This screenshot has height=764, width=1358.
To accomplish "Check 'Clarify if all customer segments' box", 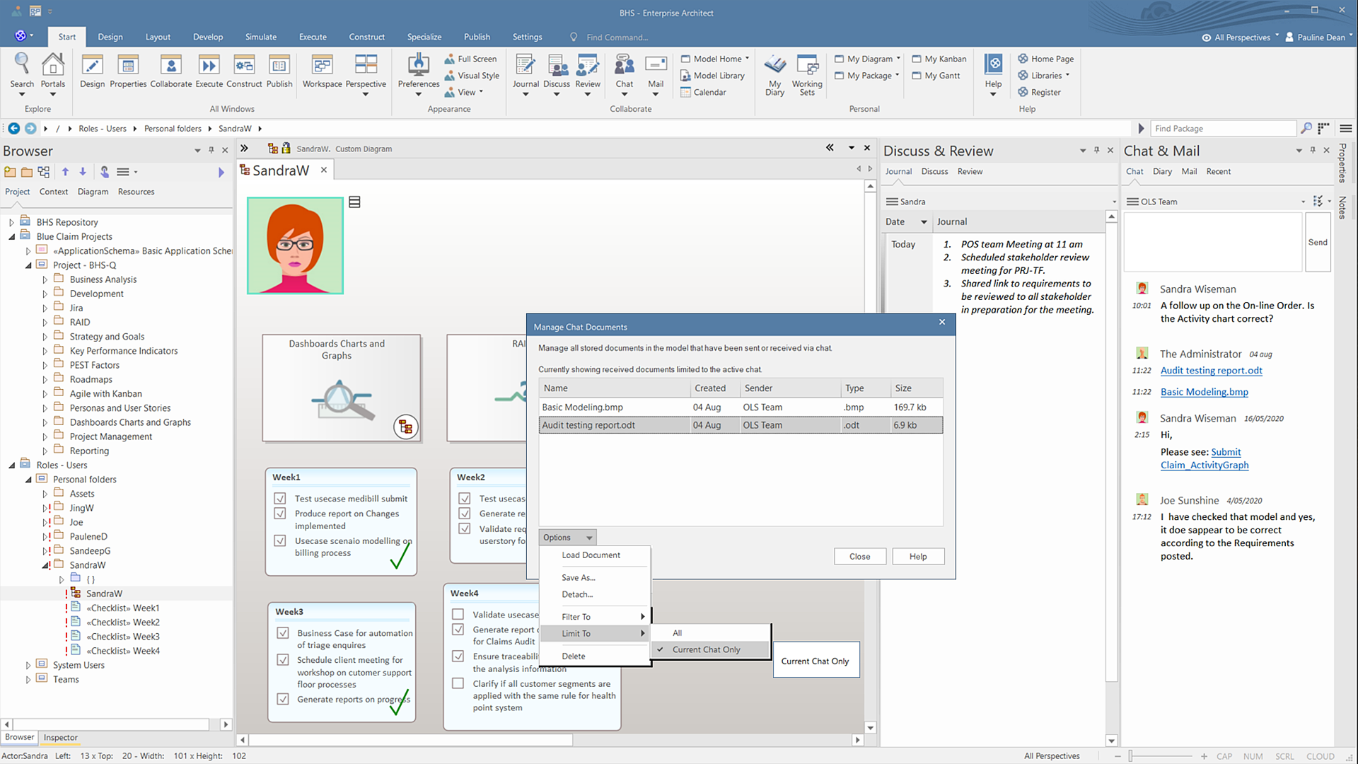I will [458, 683].
